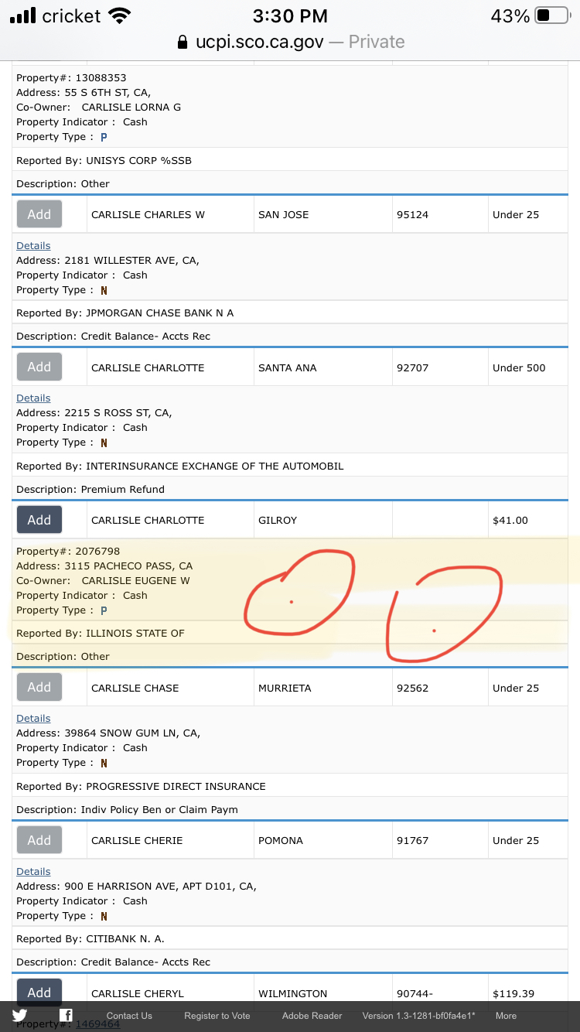This screenshot has height=1032, width=580.
Task: Select Property# 2076798 text
Action: pos(68,552)
